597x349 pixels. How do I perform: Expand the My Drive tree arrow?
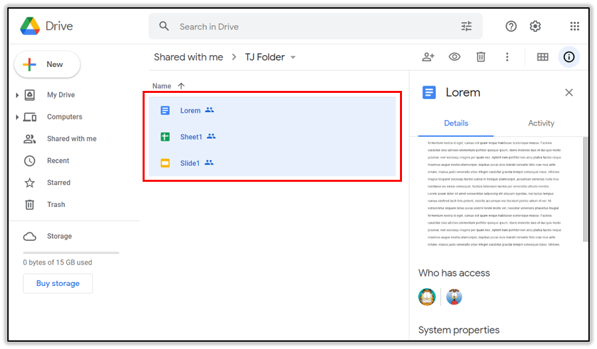17,96
